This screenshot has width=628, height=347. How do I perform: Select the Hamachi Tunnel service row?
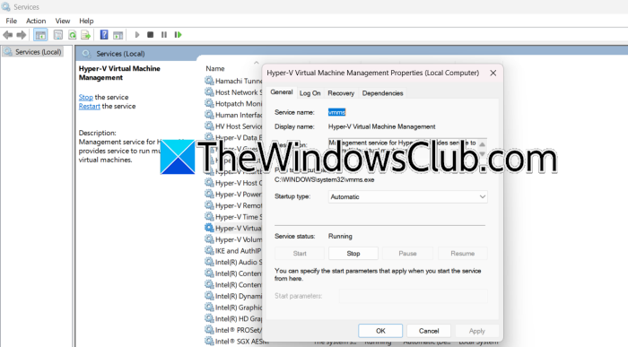[233, 81]
